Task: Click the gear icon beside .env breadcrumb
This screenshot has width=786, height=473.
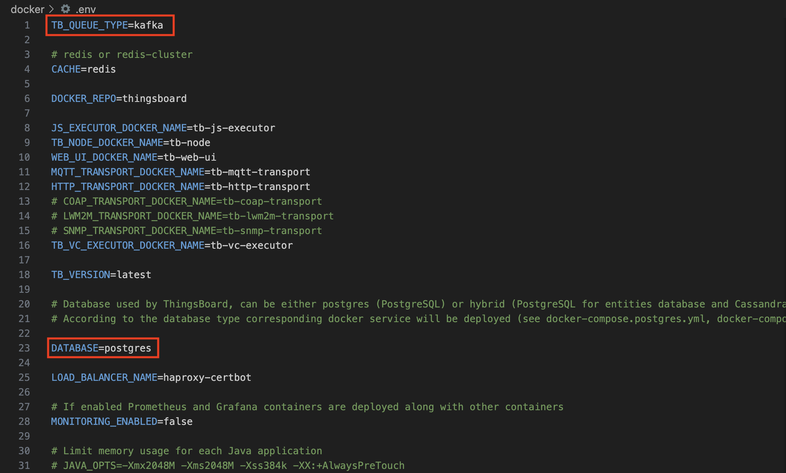Action: tap(66, 9)
